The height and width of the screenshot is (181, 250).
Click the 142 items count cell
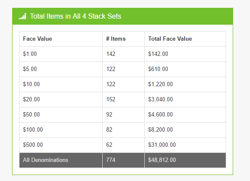click(123, 54)
